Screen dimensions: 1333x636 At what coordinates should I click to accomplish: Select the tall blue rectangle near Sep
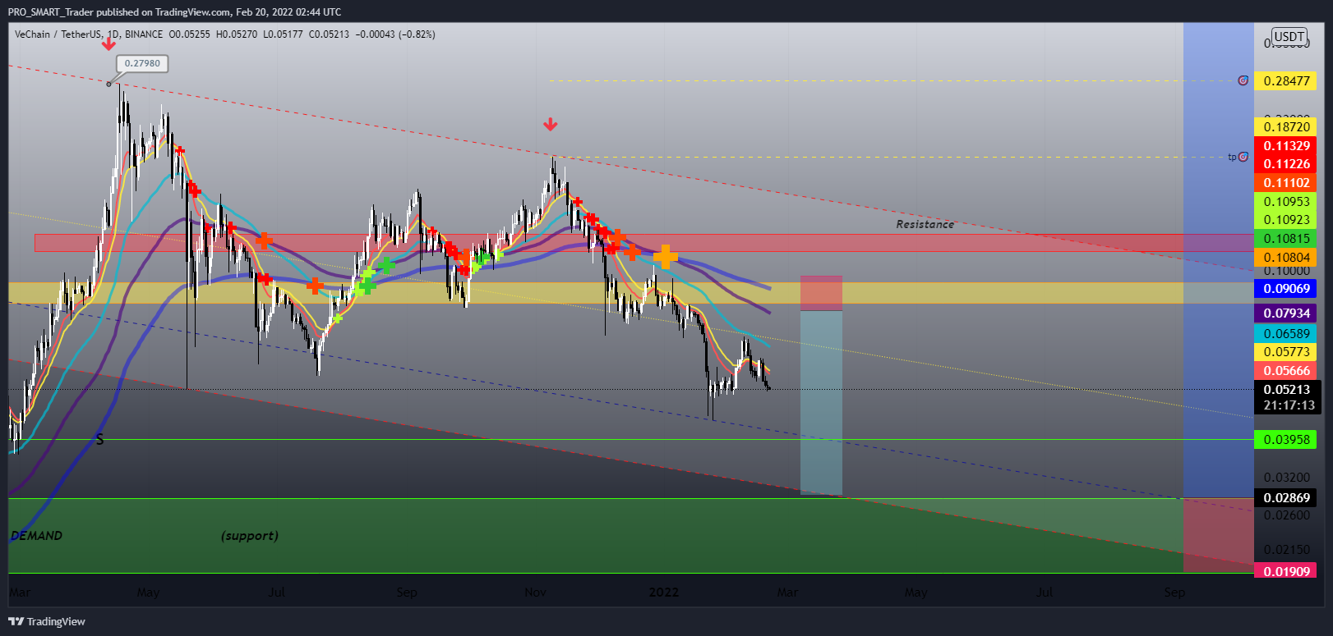[1219, 260]
